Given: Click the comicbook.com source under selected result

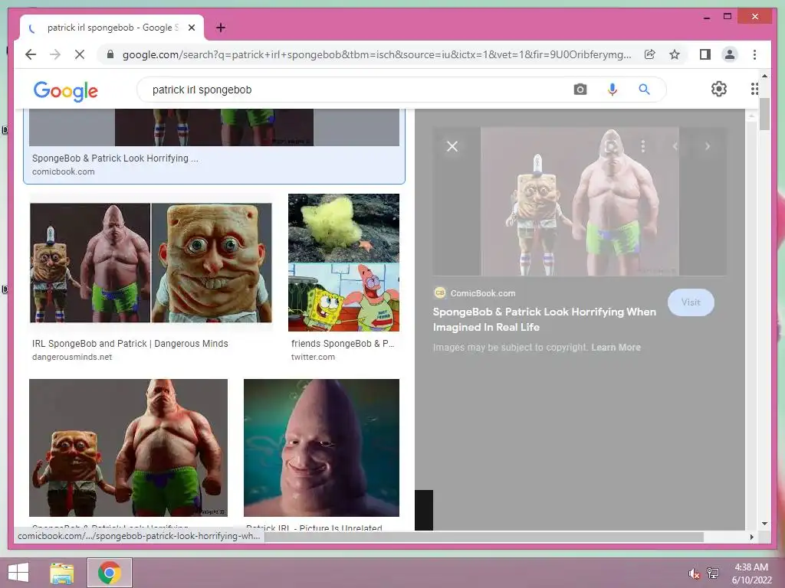Looking at the screenshot, I should tap(63, 171).
